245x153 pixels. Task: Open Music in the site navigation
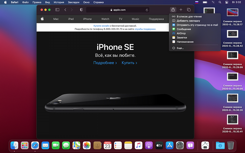tap(135, 19)
